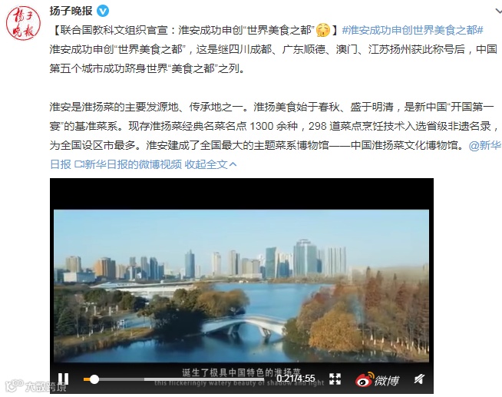Pause the video playback
This screenshot has height=397, width=502.
point(64,379)
